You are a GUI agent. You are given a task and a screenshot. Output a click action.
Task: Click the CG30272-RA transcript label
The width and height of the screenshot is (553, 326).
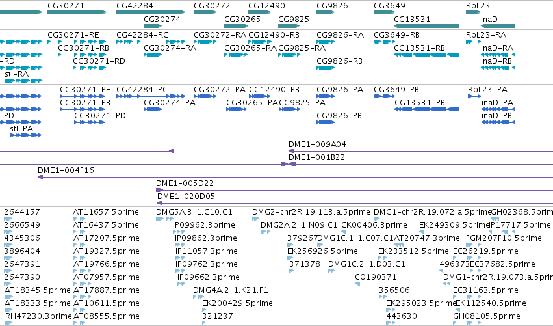click(x=220, y=35)
